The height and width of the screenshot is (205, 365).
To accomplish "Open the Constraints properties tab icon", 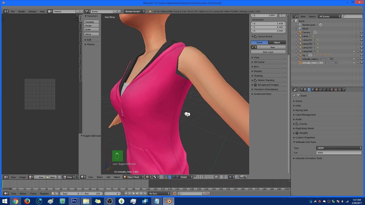I will (321, 90).
